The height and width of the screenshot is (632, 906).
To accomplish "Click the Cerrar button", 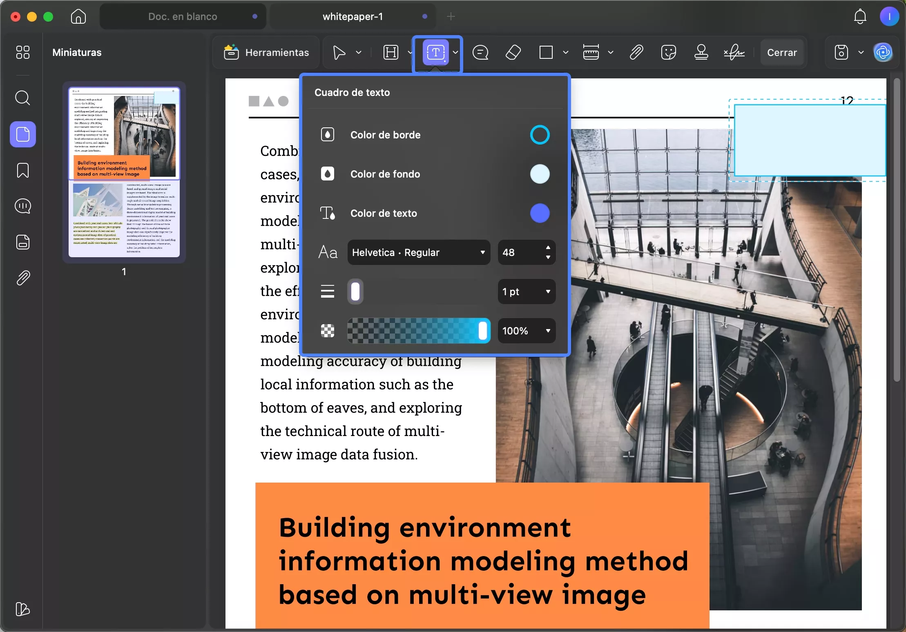I will pos(782,53).
